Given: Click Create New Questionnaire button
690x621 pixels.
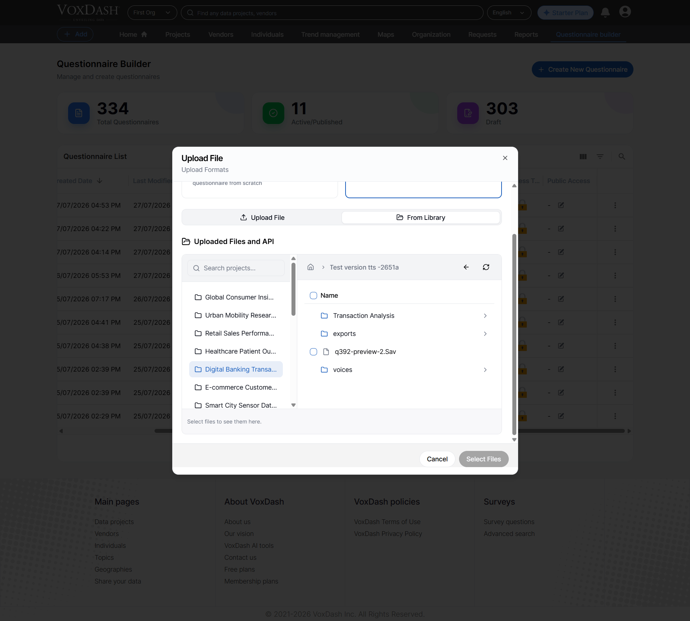Looking at the screenshot, I should (x=582, y=69).
